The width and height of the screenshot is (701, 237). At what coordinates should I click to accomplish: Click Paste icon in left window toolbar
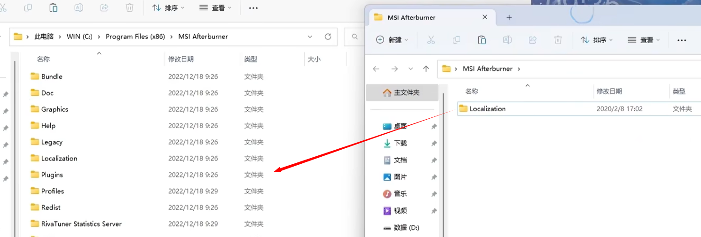pyautogui.click(x=54, y=8)
